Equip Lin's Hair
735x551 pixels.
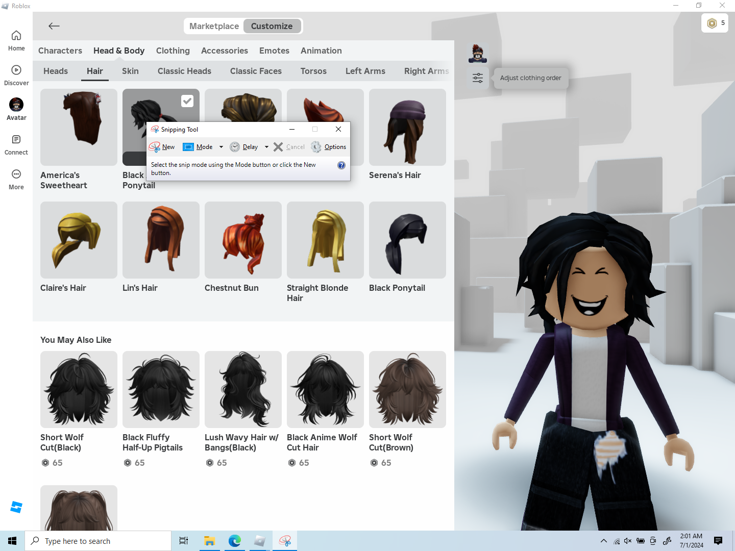pos(161,240)
